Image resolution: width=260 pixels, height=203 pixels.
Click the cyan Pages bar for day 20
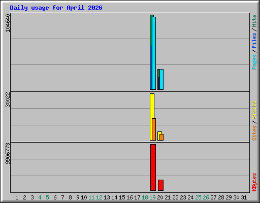161,79
